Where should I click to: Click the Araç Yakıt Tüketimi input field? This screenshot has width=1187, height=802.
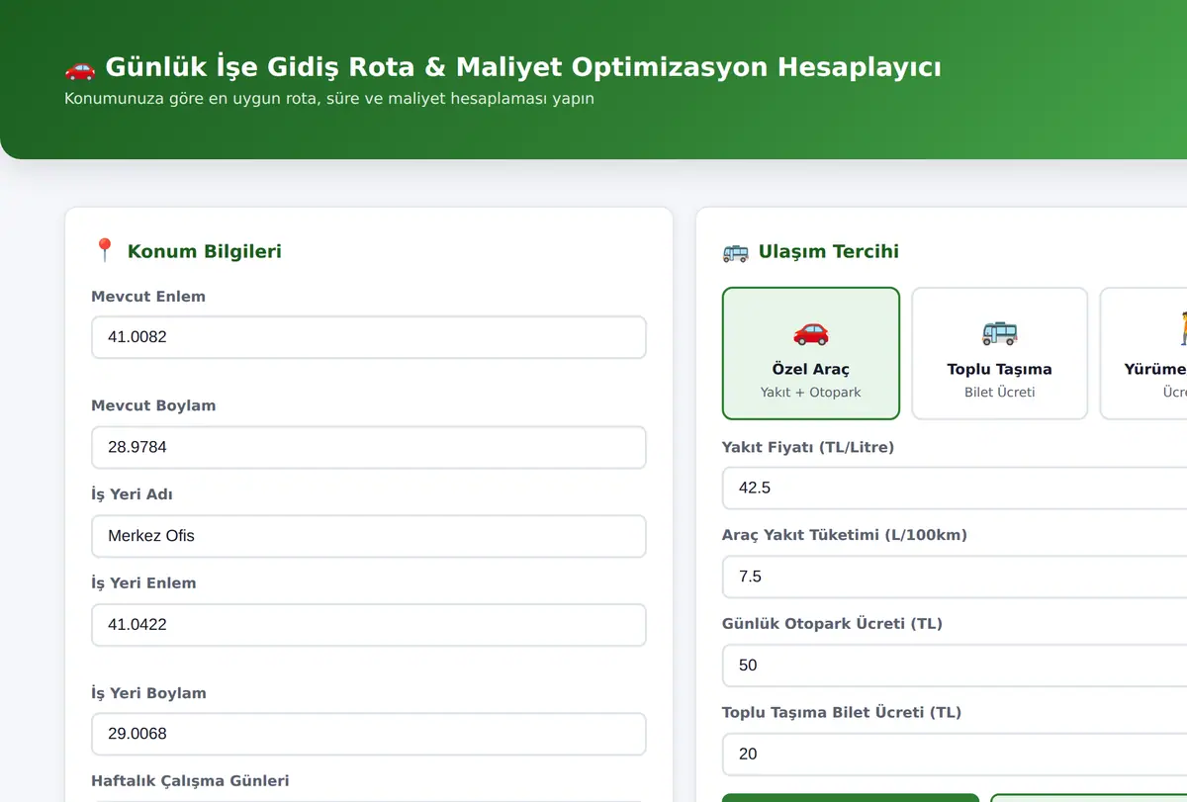click(955, 577)
